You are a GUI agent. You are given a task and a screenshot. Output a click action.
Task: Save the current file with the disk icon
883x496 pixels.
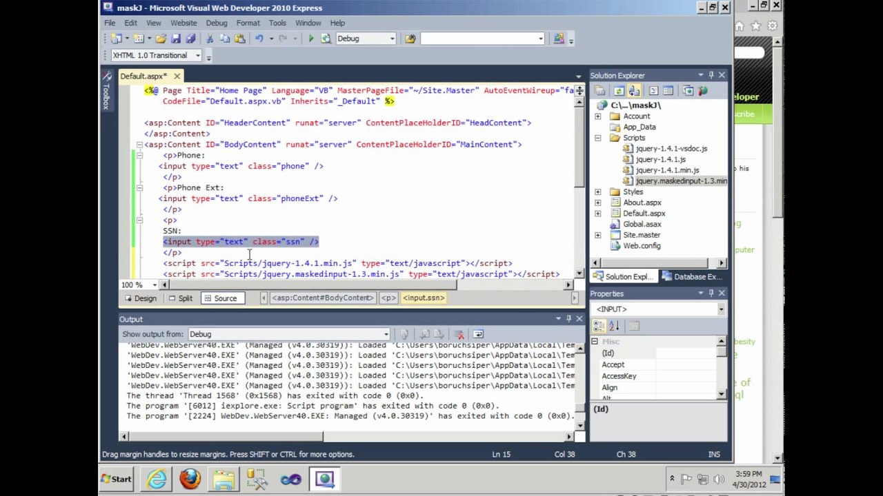176,39
